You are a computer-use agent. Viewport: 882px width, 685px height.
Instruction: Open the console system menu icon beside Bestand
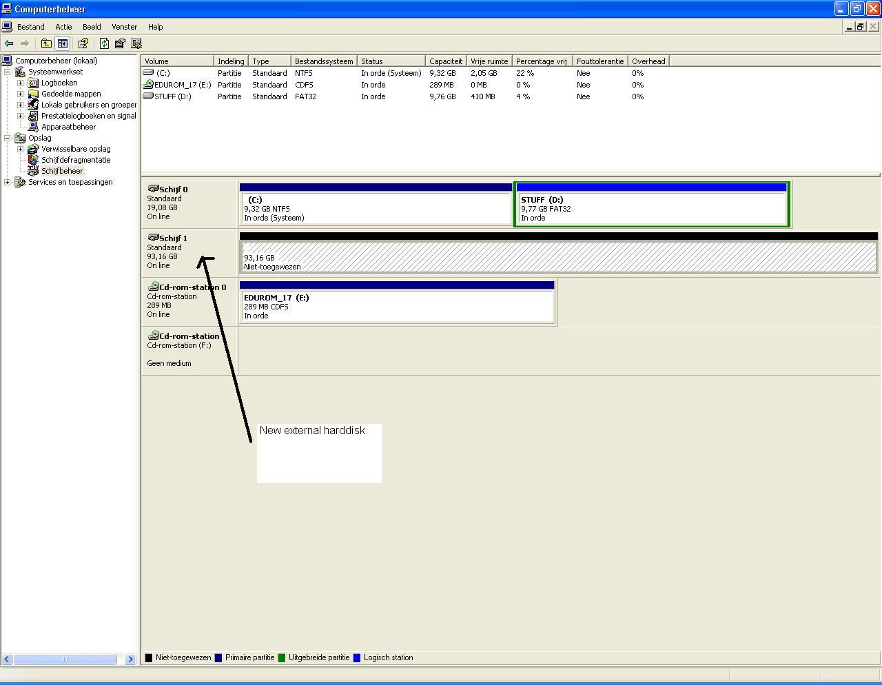(x=7, y=27)
